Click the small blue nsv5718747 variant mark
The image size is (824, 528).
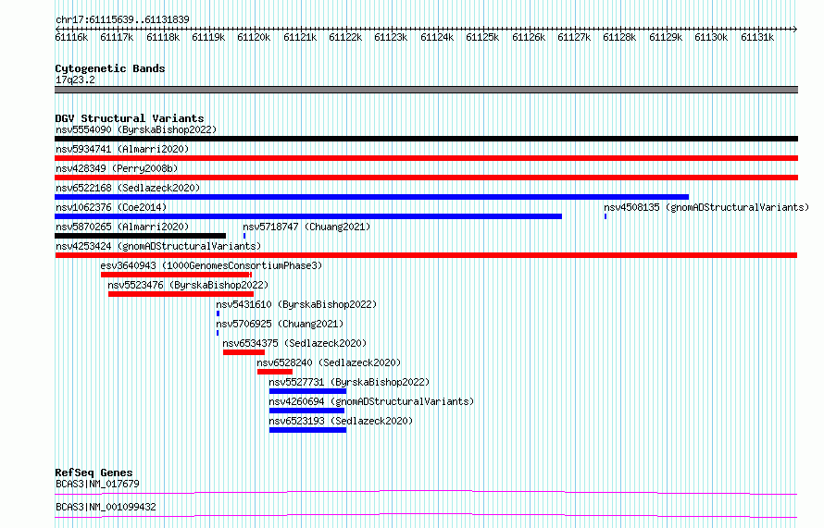point(244,236)
